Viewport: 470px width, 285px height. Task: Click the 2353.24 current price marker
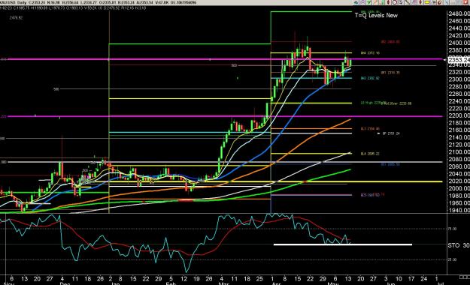pyautogui.click(x=459, y=60)
